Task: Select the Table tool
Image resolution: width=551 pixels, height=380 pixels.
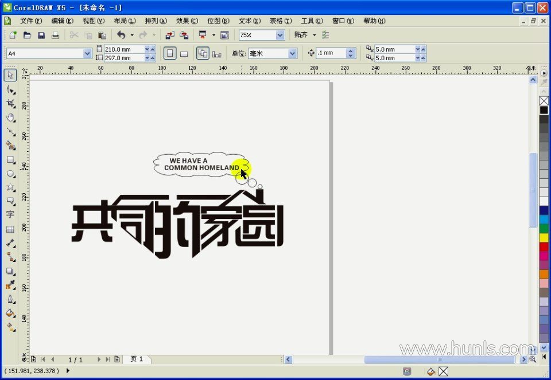Action: 10,229
